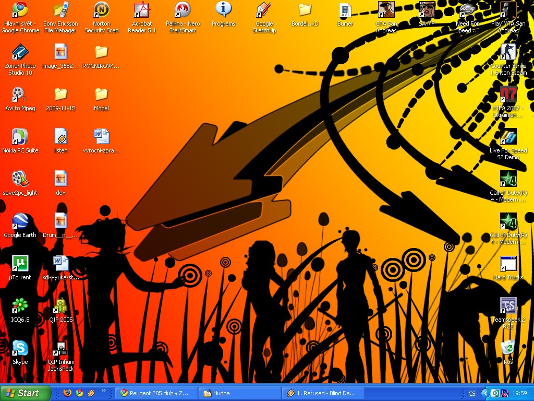Click the Firefox icon in Quick Launch
534x401 pixels.
(67, 393)
